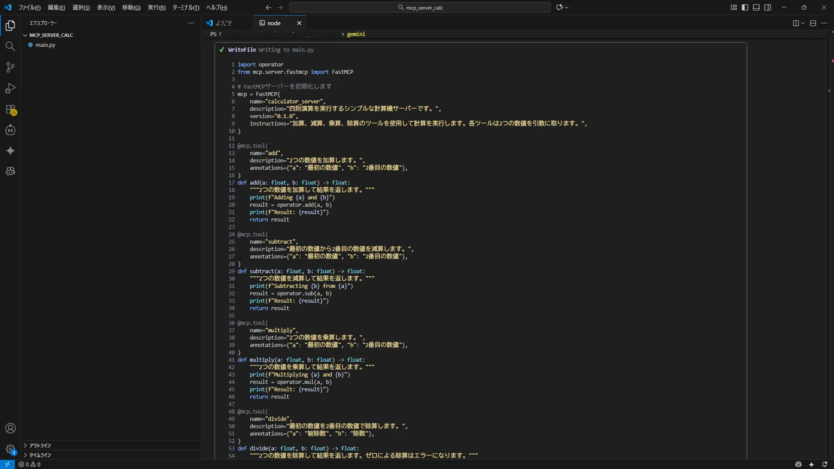
Task: Open the Search view in activity bar
Action: (x=10, y=47)
